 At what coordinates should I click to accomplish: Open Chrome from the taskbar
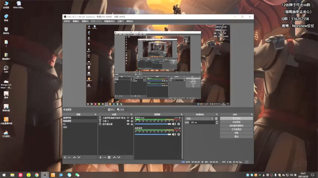pos(37,175)
